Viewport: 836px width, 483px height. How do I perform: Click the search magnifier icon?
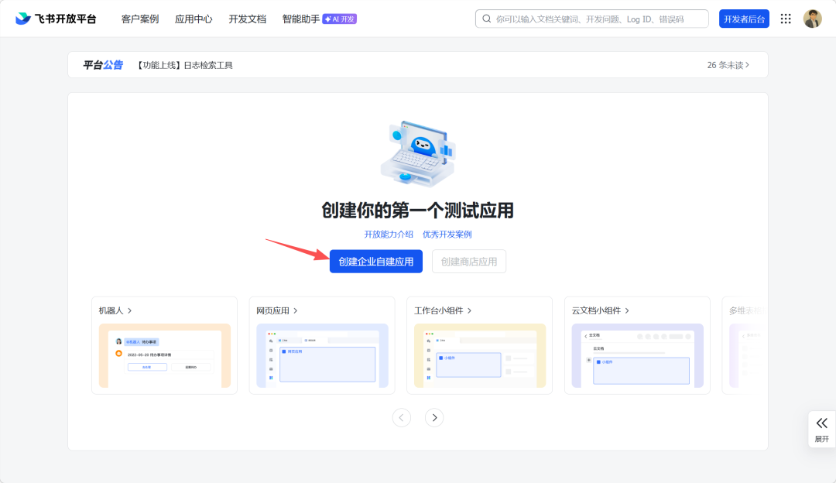[x=487, y=19]
